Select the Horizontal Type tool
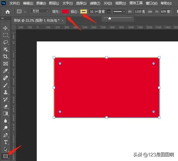178x161 pixels. [x=5, y=142]
